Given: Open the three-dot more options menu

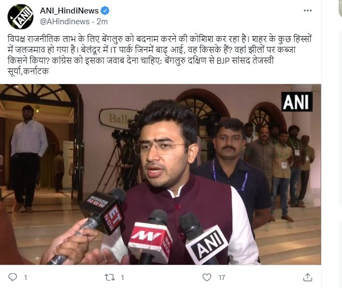Looking at the screenshot, I should 307,10.
